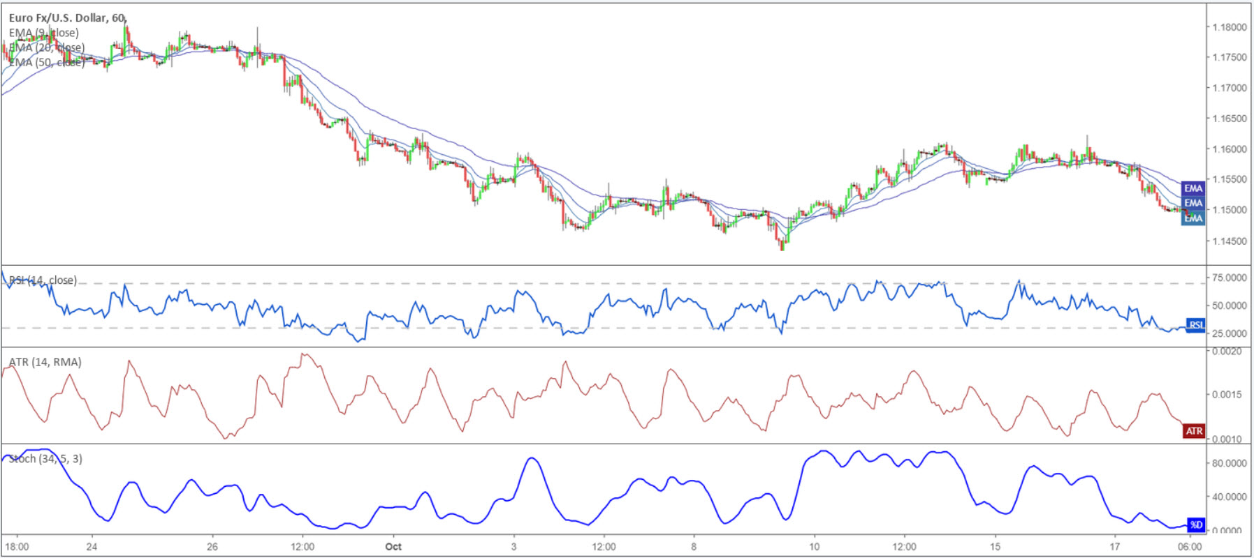Click the 75.0000 RSI scale value

tap(1229, 278)
